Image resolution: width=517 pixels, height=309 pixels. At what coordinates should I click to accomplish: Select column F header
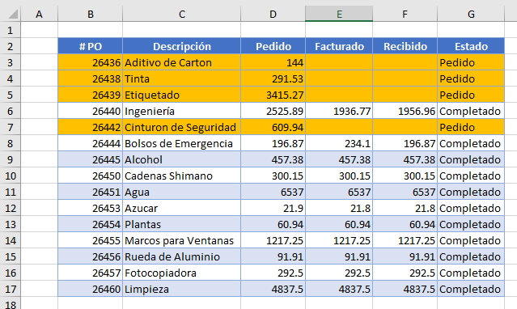click(405, 15)
